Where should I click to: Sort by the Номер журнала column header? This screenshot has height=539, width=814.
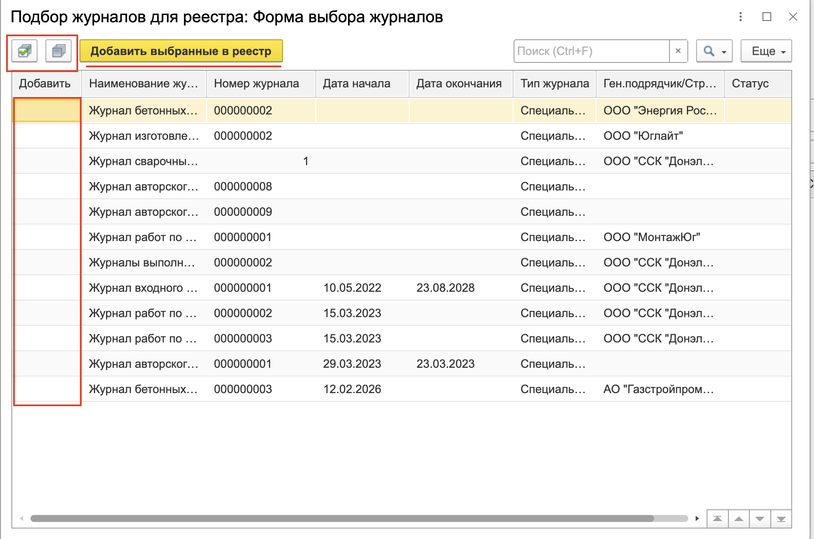[256, 83]
